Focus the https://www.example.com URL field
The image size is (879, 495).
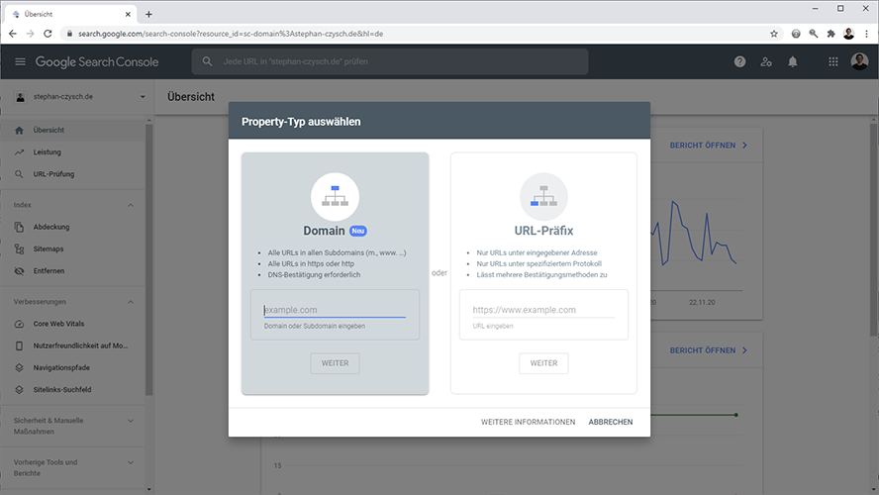[x=543, y=310]
